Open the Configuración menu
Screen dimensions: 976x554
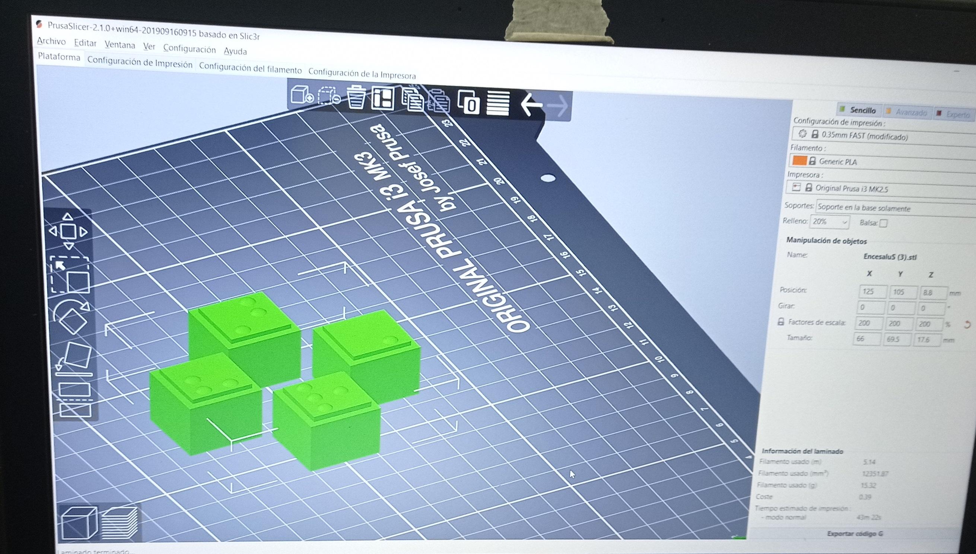(189, 49)
